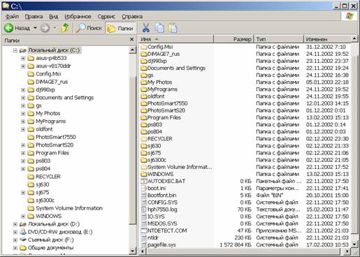This screenshot has width=360, height=257.
Task: Click the Paste clipboard icon
Action: (x=173, y=28)
